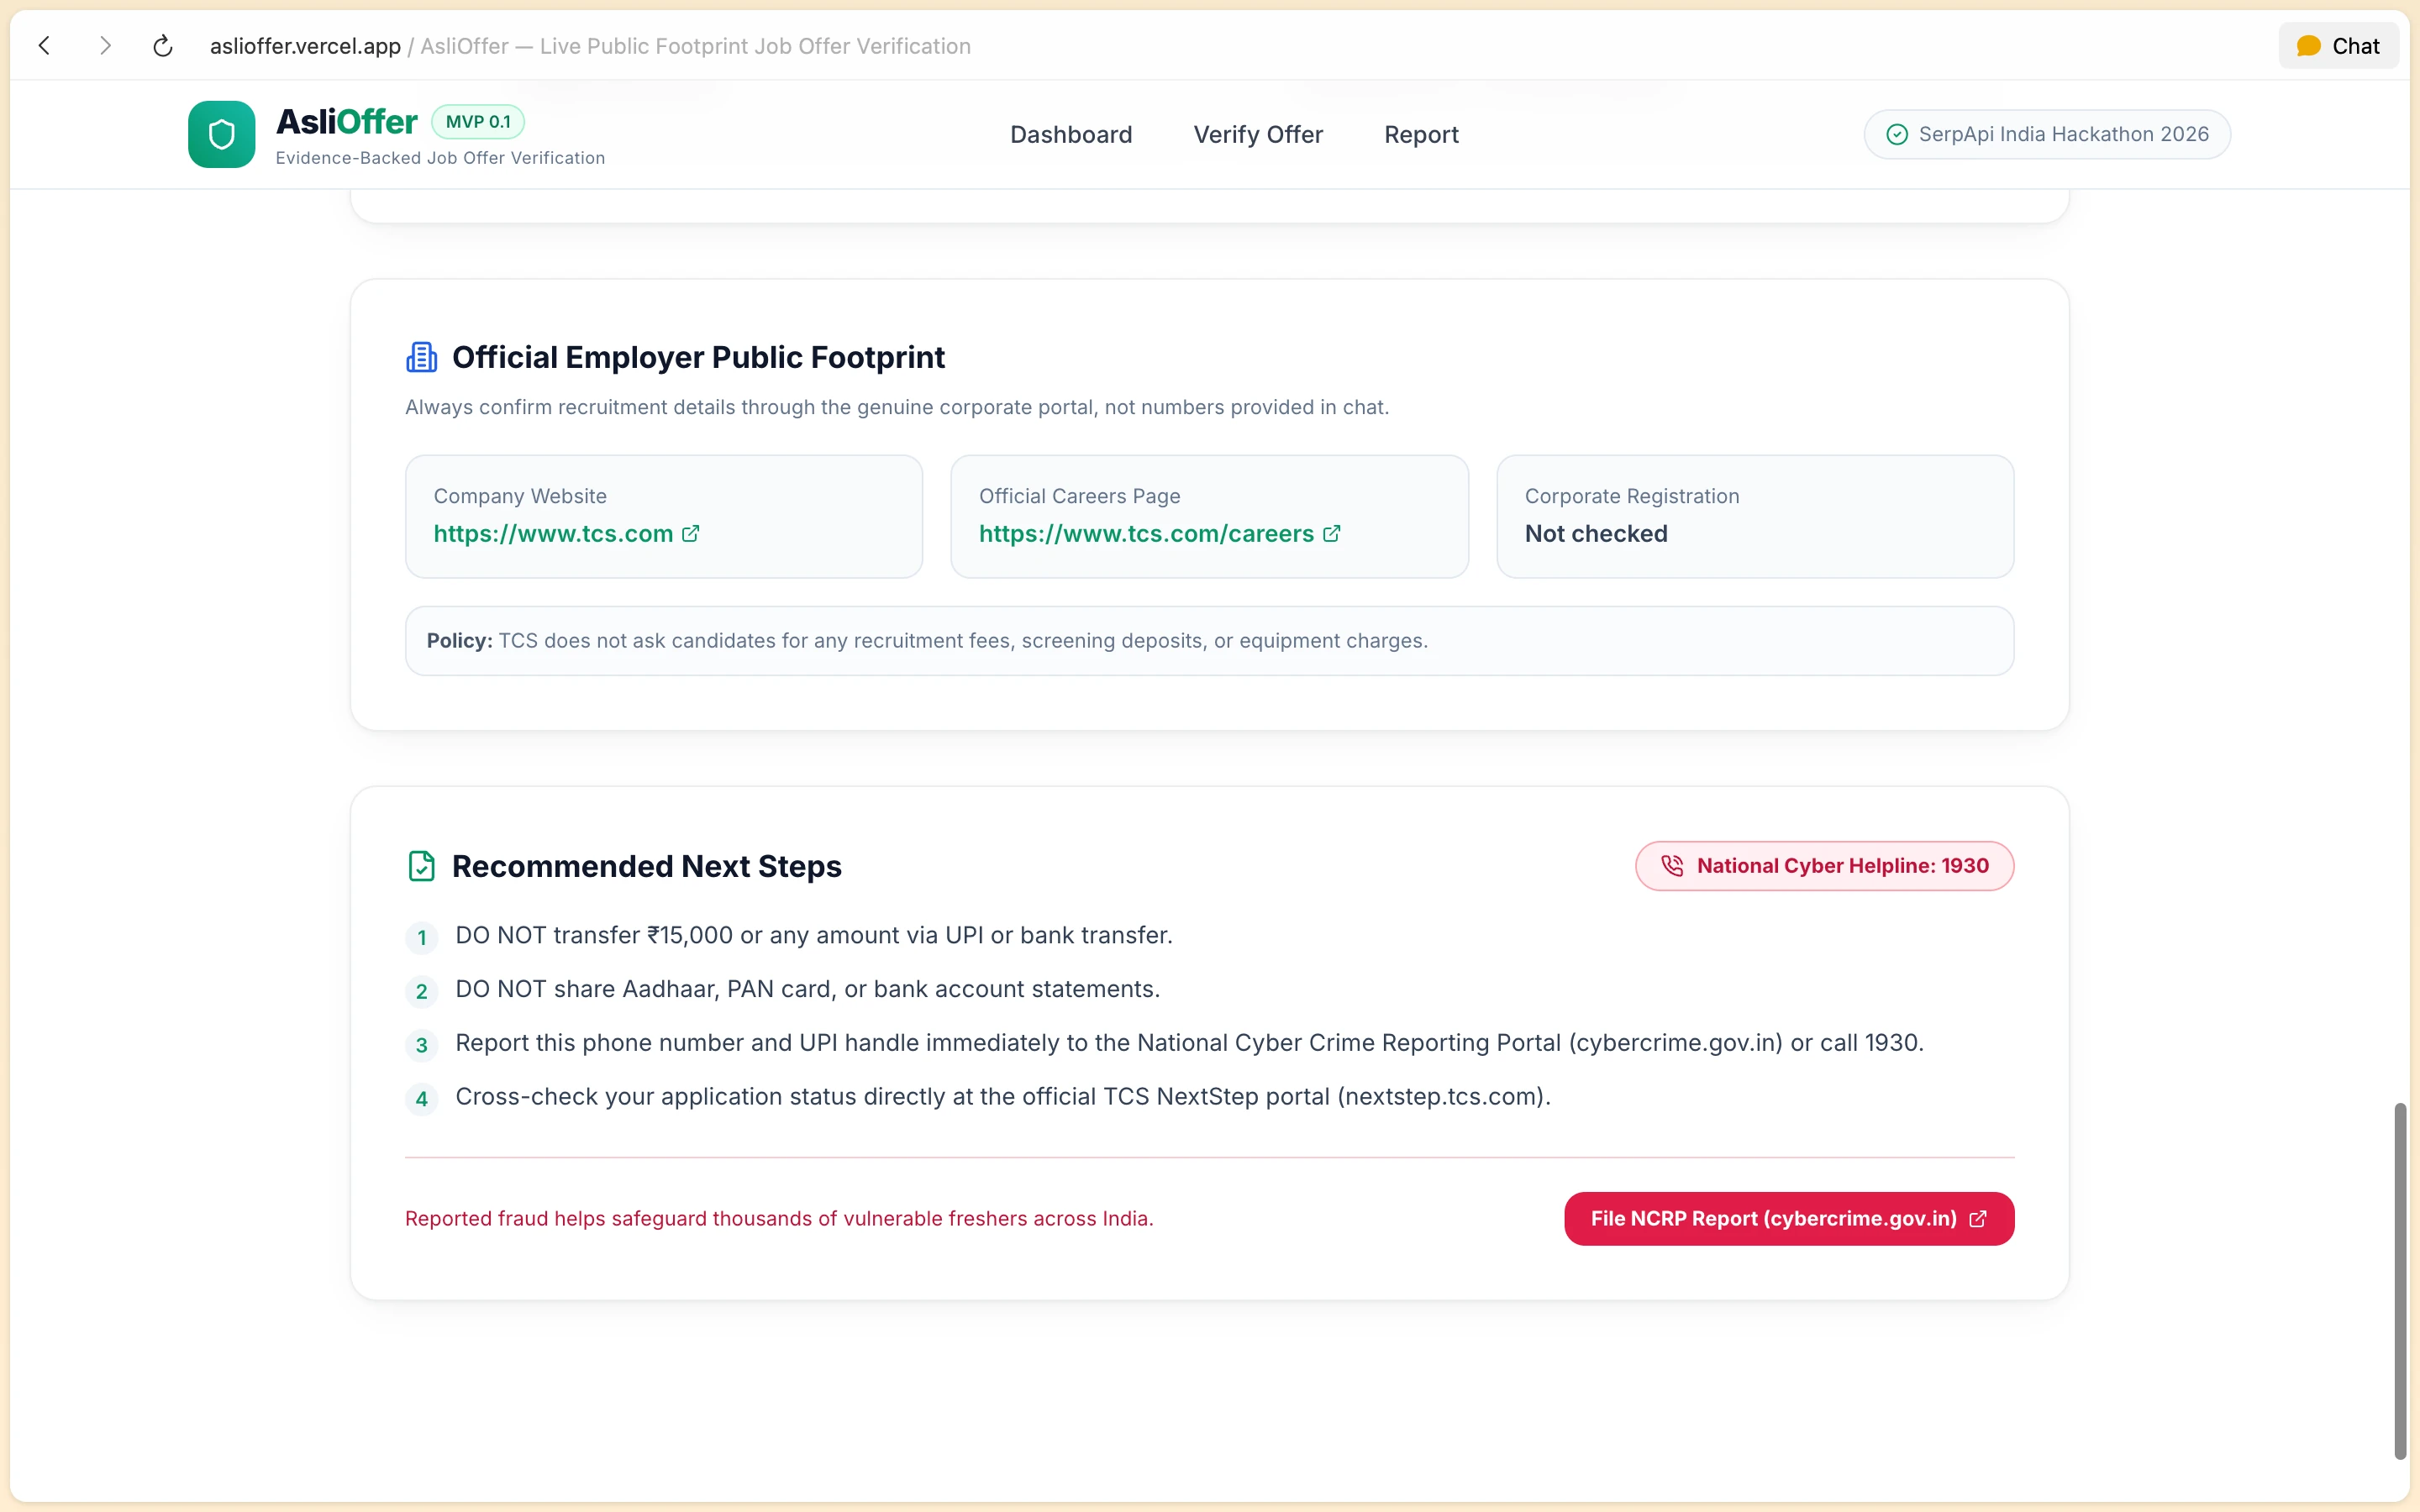Click 'Report this phone number' step text

coord(1189,1043)
